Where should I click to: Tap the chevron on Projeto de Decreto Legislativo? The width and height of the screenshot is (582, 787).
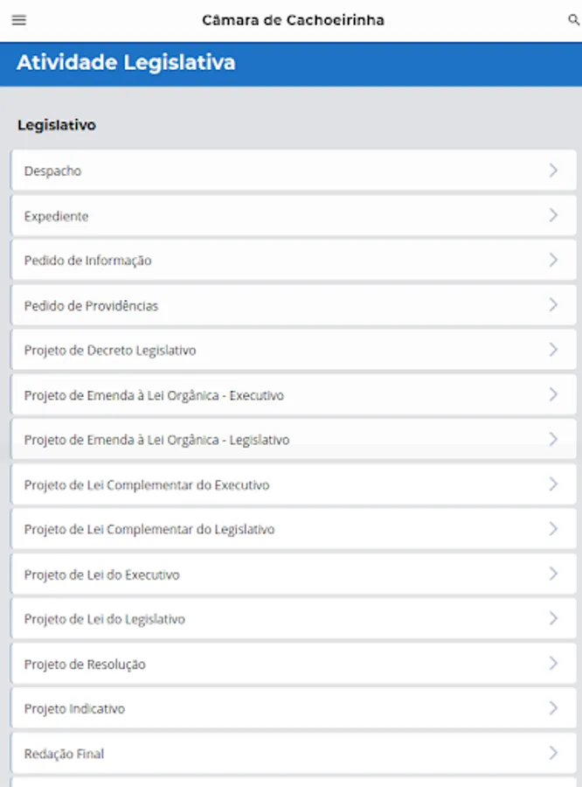553,350
